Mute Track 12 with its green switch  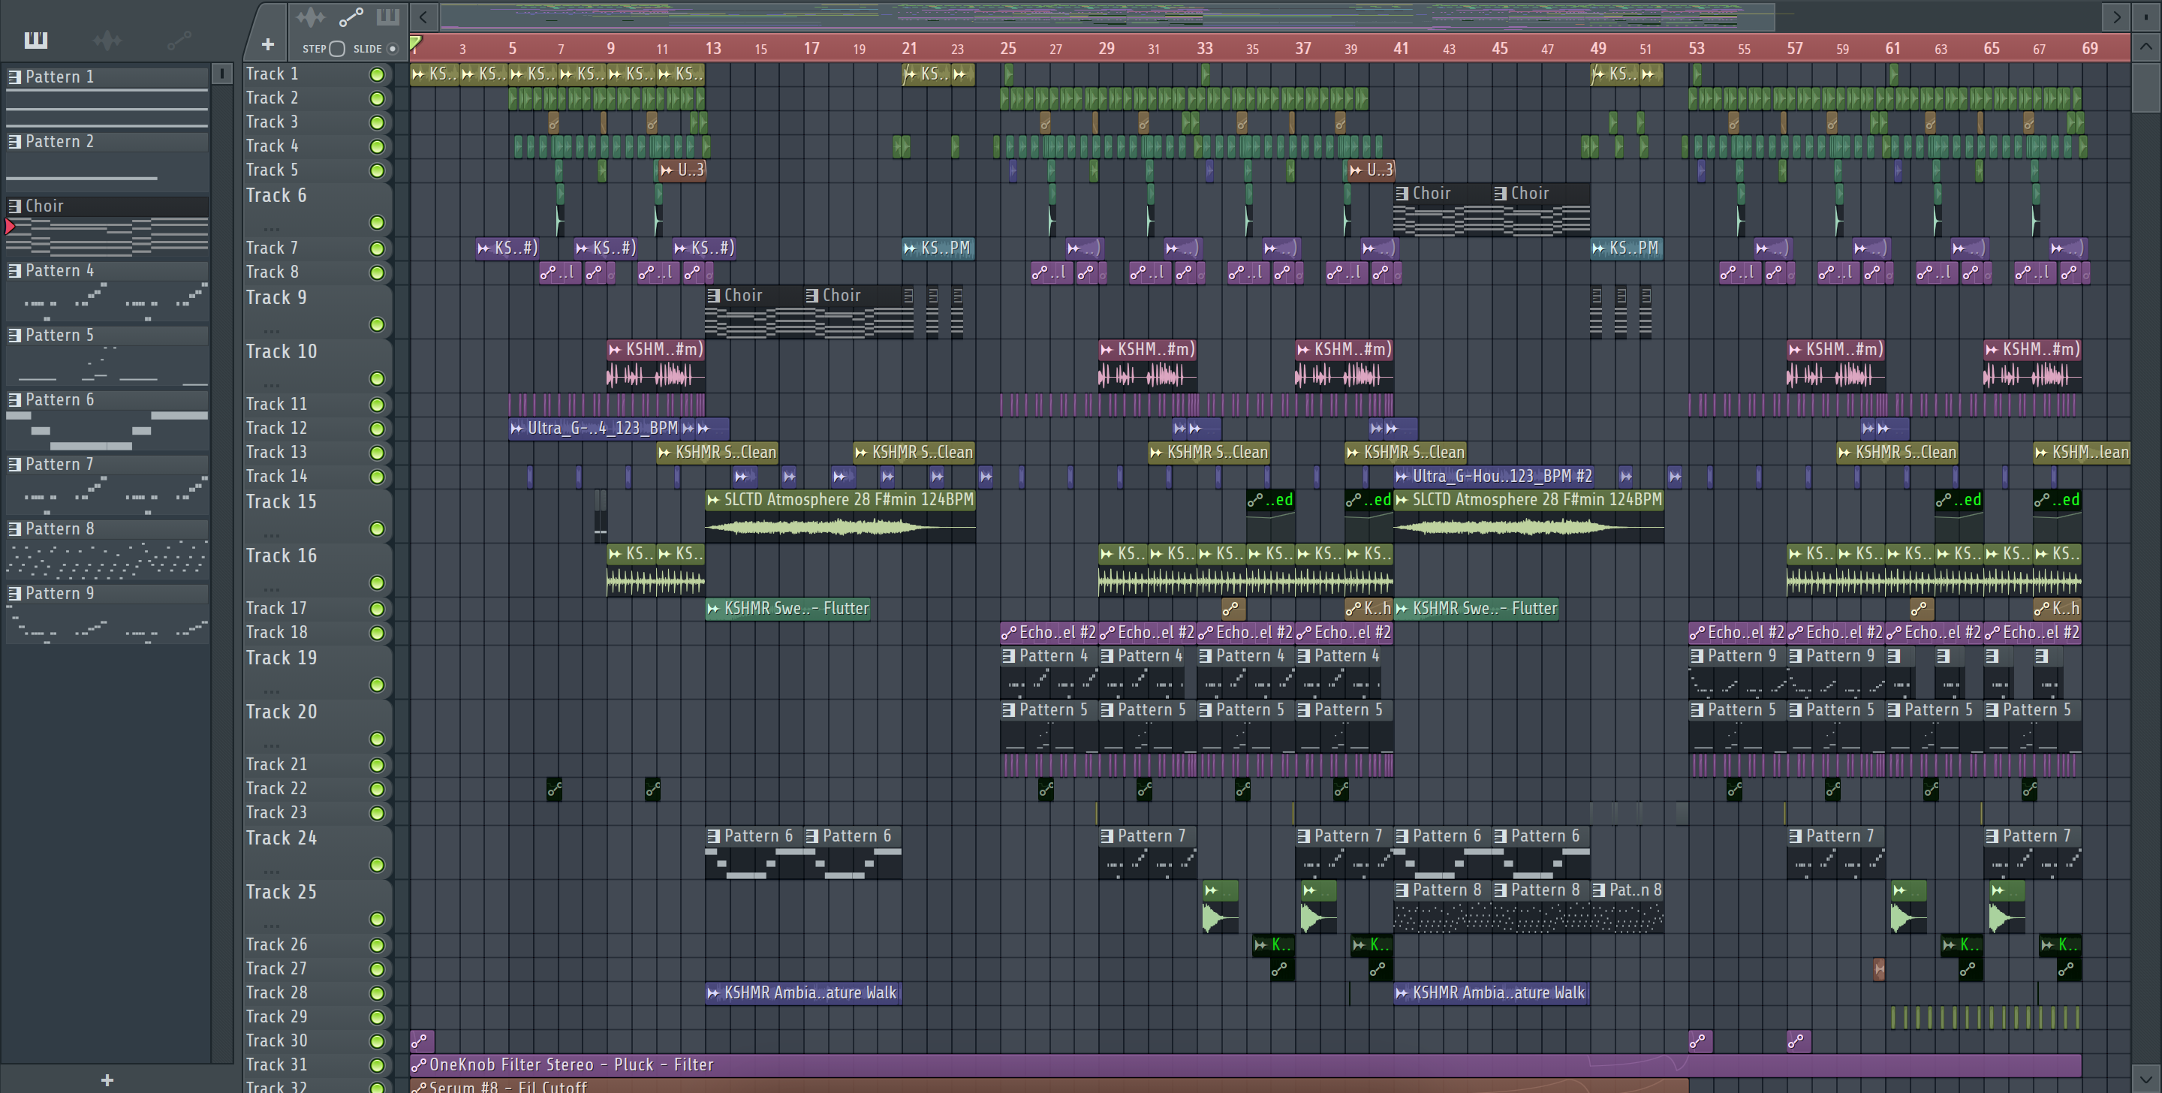click(x=378, y=429)
